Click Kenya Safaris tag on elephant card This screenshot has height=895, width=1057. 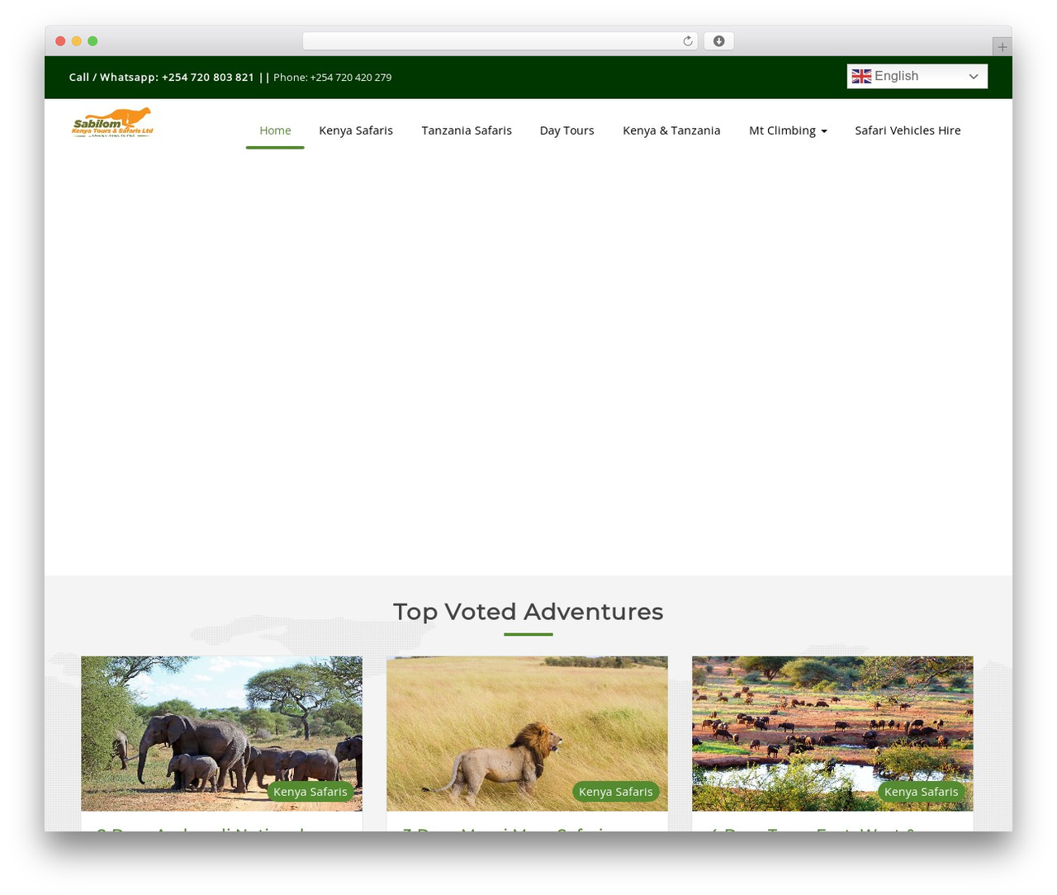[310, 792]
